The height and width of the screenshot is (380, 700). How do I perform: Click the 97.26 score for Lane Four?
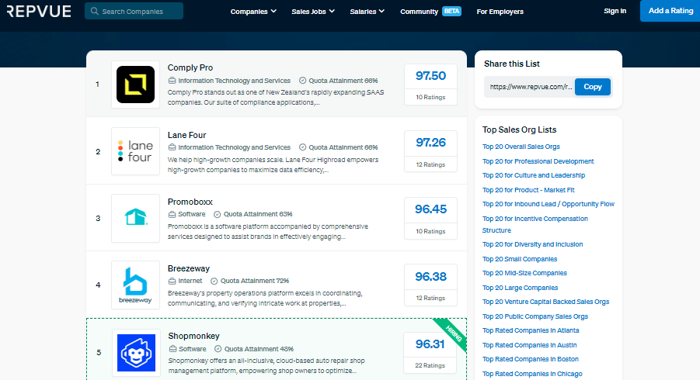pyautogui.click(x=430, y=143)
